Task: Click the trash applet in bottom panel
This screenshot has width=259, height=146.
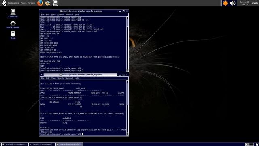Action: (x=257, y=144)
